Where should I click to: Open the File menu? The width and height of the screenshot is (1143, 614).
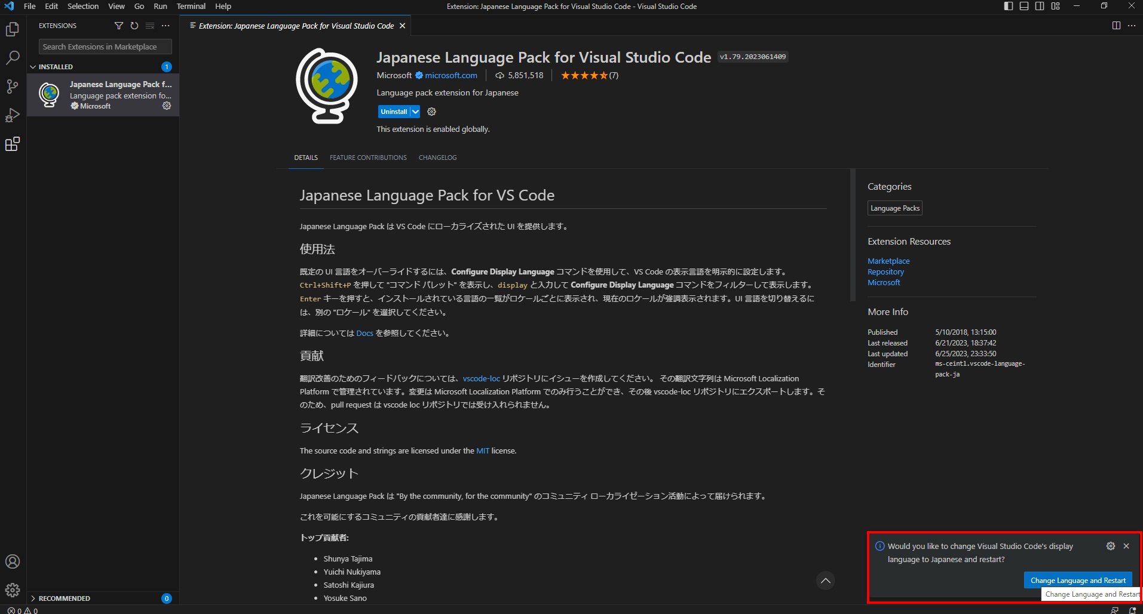click(29, 6)
